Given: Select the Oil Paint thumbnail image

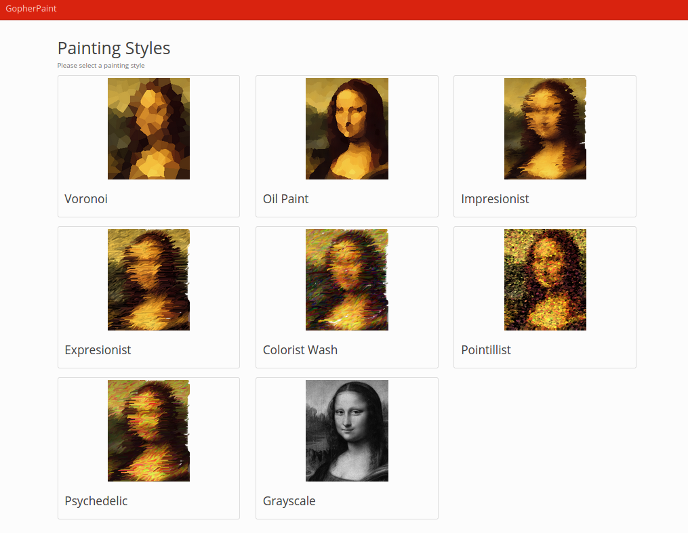Looking at the screenshot, I should pos(347,129).
